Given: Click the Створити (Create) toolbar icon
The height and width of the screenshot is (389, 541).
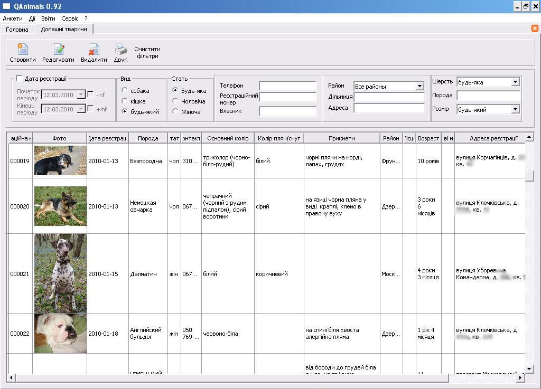Looking at the screenshot, I should pos(23,50).
